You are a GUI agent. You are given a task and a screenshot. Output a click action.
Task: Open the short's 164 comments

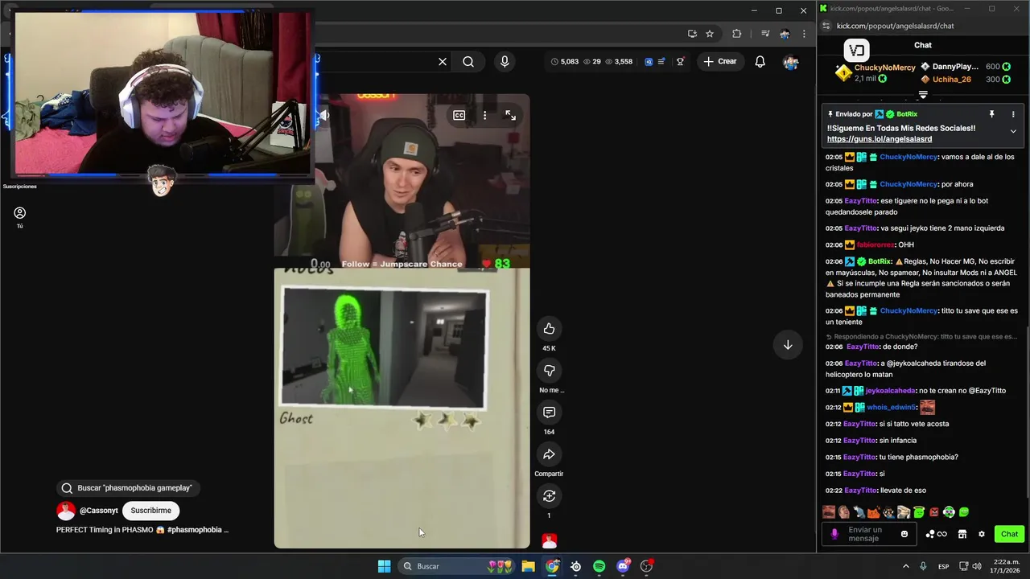pyautogui.click(x=549, y=412)
